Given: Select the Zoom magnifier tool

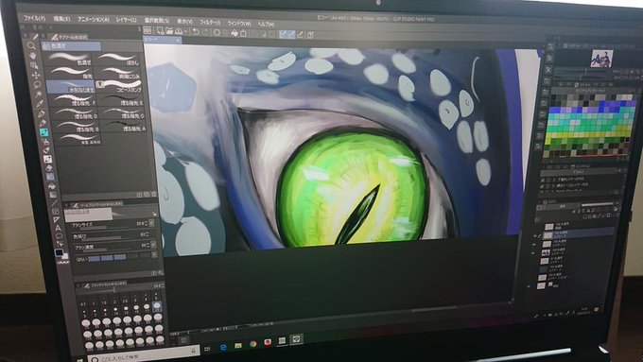Looking at the screenshot, I should (31, 45).
